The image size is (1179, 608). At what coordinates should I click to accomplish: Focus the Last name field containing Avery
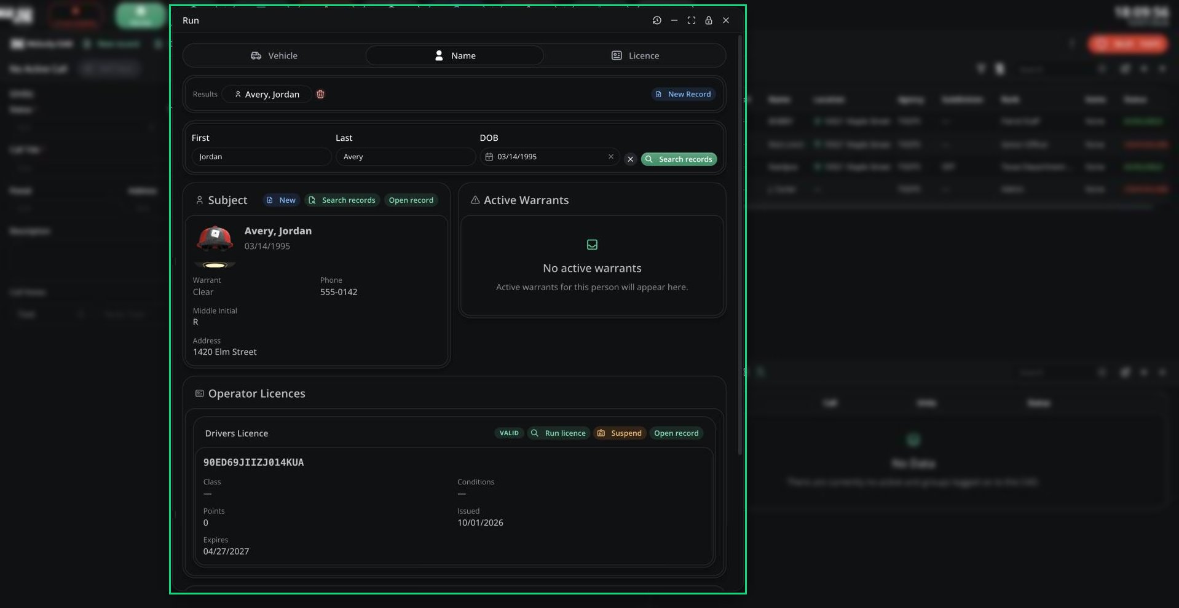click(405, 157)
